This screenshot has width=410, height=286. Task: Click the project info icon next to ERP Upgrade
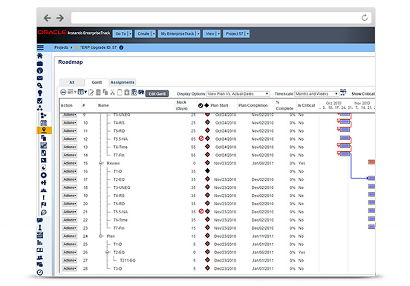click(121, 47)
